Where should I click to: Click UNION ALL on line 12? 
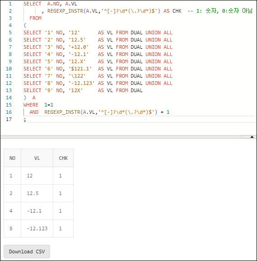[x=159, y=83]
